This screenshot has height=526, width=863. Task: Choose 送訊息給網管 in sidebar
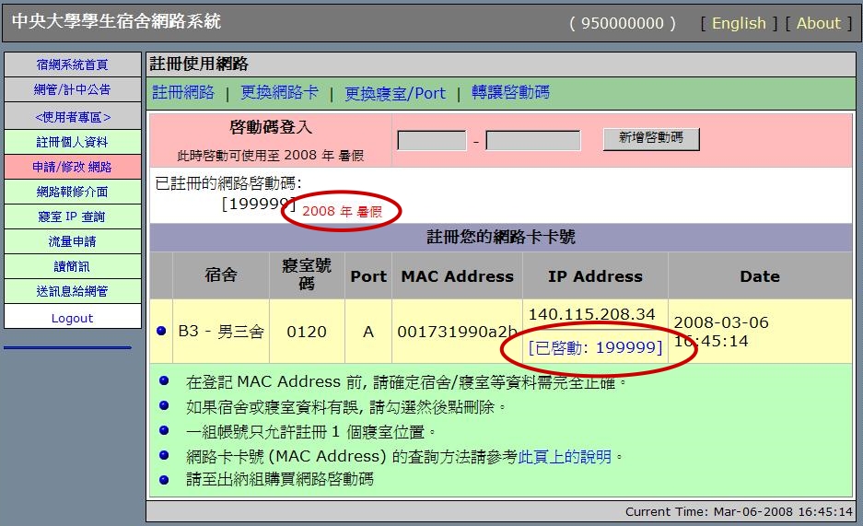[72, 291]
